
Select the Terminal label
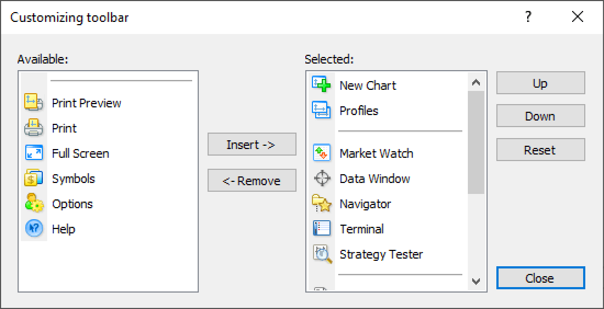[362, 229]
